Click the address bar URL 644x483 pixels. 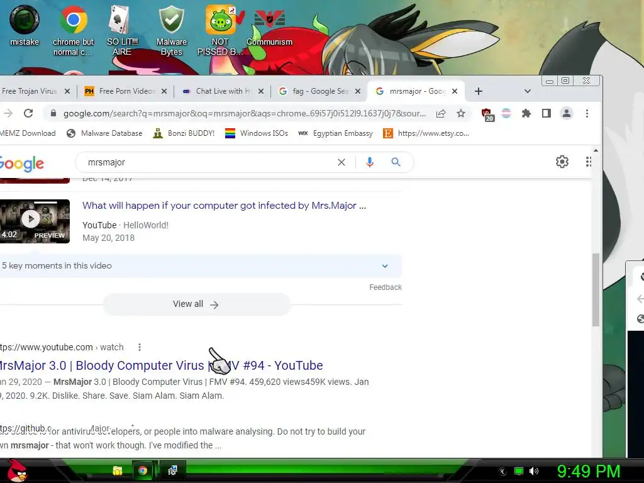click(x=245, y=113)
